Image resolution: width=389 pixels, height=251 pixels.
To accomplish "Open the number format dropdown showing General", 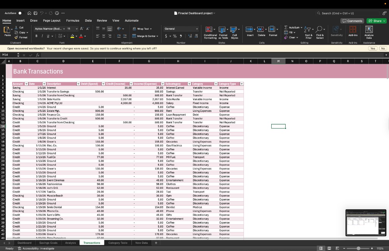I will click(181, 28).
